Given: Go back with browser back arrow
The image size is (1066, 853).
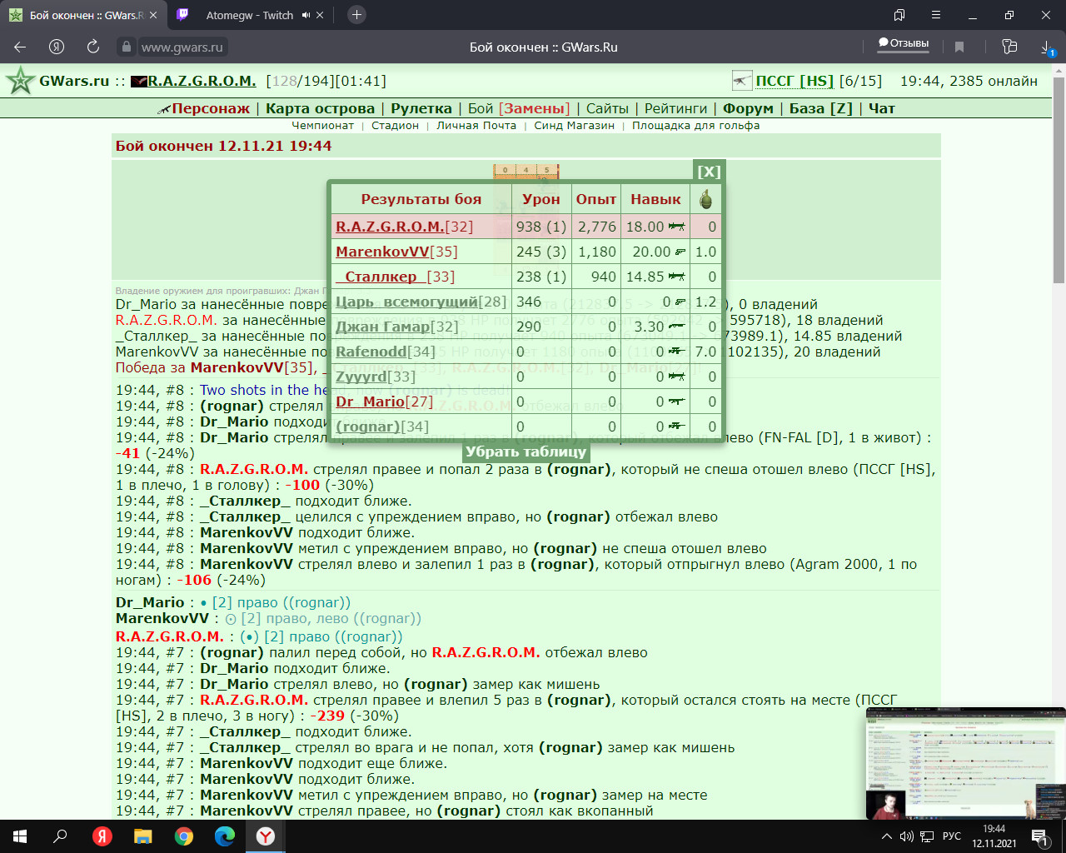Looking at the screenshot, I should pyautogui.click(x=20, y=47).
